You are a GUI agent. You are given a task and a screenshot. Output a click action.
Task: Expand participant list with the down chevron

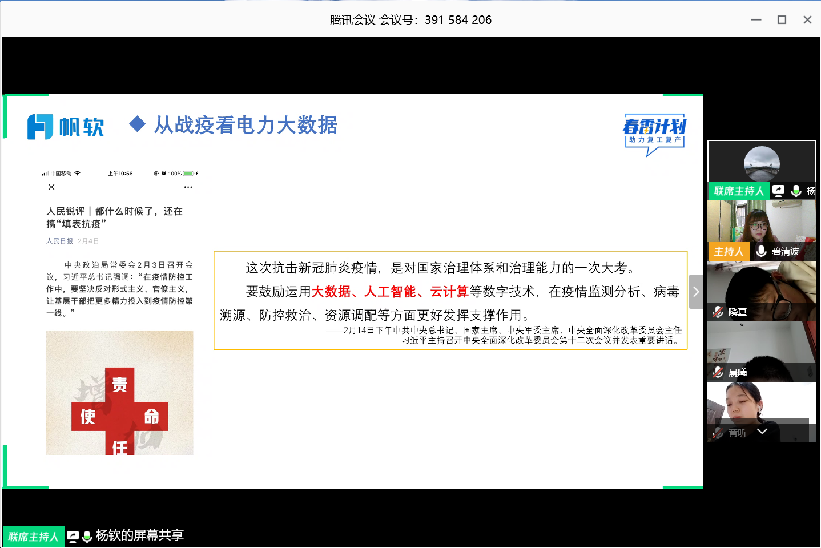click(x=762, y=432)
